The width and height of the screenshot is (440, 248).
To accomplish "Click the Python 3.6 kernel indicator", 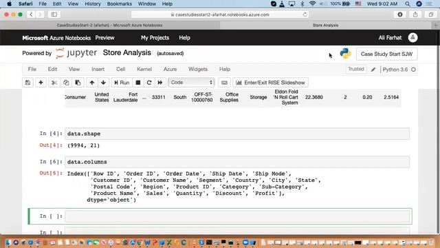I will pos(395,70).
